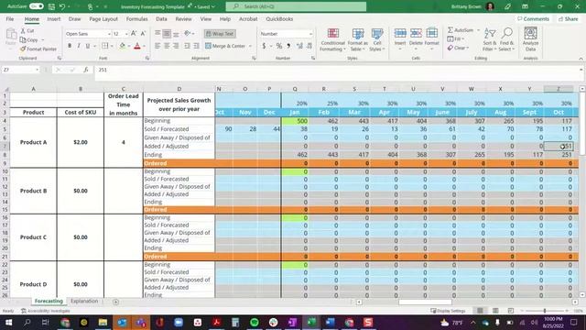586x330 pixels.
Task: Open Accessibility Investigate in status bar
Action: click(45, 311)
